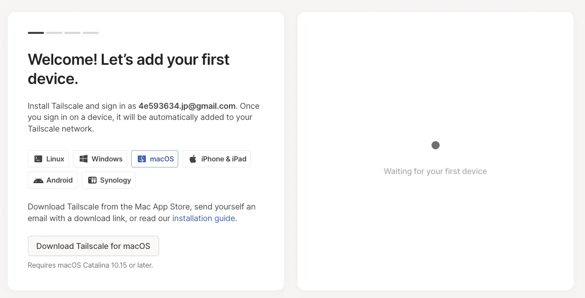Click the Apple logo icon
Image resolution: width=585 pixels, height=298 pixels.
point(193,159)
